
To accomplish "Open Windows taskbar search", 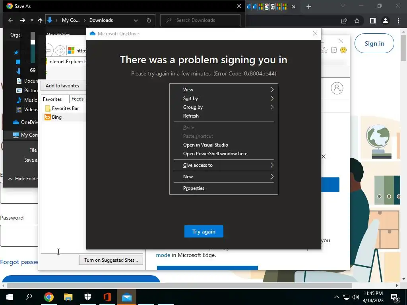I will [x=29, y=297].
